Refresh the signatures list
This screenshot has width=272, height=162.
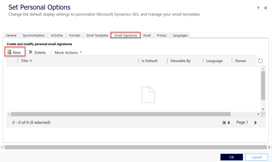click(x=260, y=61)
